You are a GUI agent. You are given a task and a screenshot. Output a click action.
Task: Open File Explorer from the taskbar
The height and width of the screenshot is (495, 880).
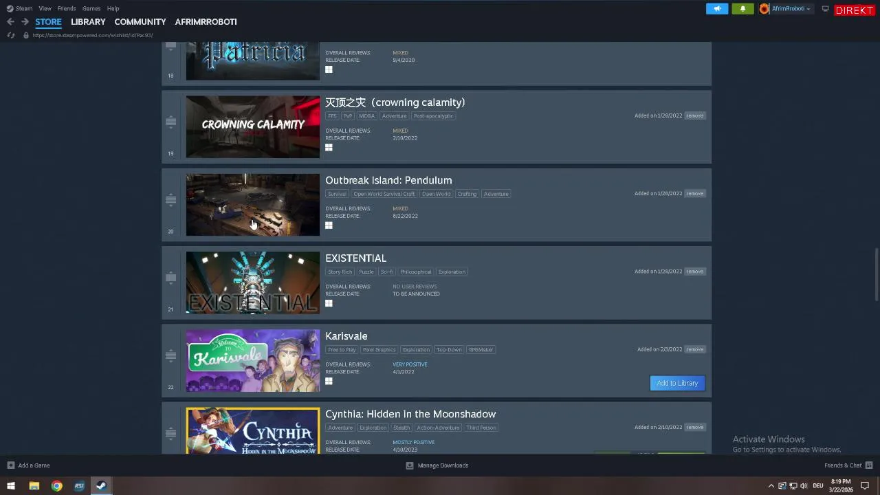point(34,485)
